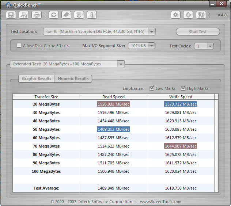Click the www.SpeedTools.com link
Image resolution: width=231 pixels, height=206 pixels.
click(160, 202)
